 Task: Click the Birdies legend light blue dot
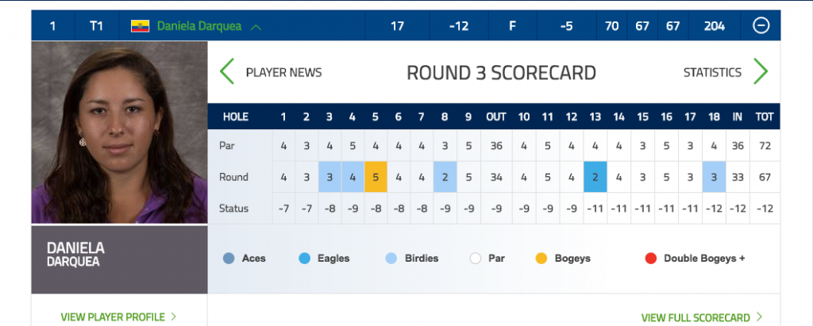pos(391,258)
